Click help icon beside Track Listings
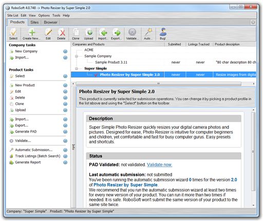The height and width of the screenshot is (221, 263). [65, 156]
